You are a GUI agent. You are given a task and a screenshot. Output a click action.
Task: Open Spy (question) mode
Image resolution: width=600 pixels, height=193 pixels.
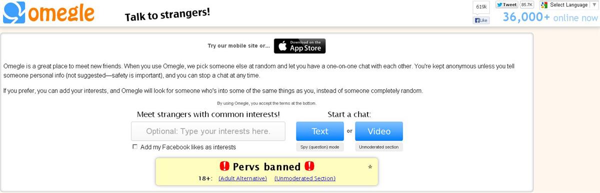pos(320,147)
